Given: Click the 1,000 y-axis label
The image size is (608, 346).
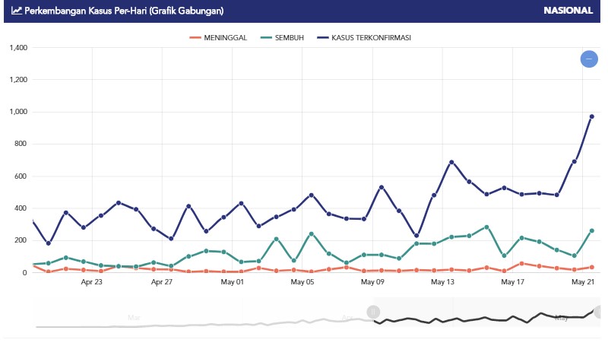Looking at the screenshot, I should [18, 112].
